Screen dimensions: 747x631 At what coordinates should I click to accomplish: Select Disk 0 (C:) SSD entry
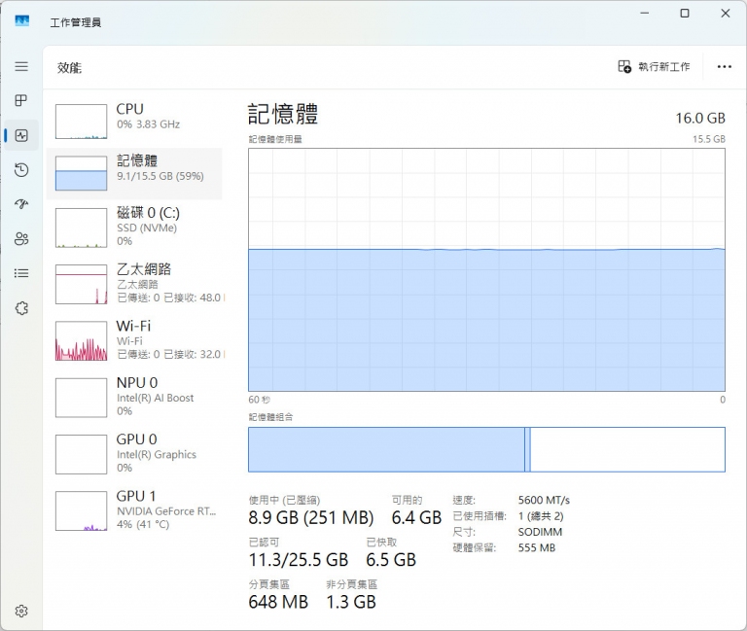pos(134,226)
